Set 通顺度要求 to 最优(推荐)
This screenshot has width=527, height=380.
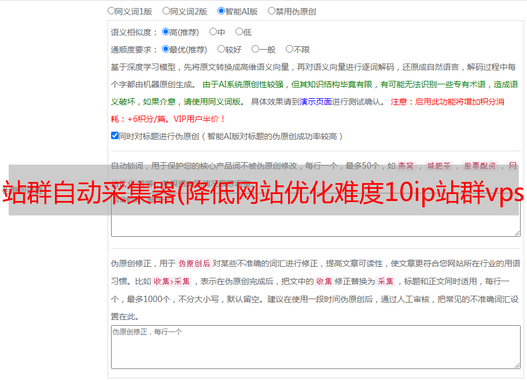[x=165, y=49]
